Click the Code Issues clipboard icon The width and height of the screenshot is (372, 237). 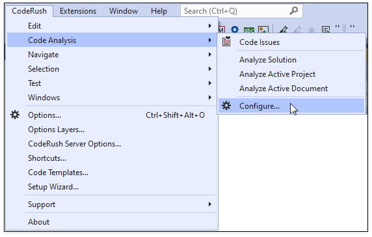point(226,42)
